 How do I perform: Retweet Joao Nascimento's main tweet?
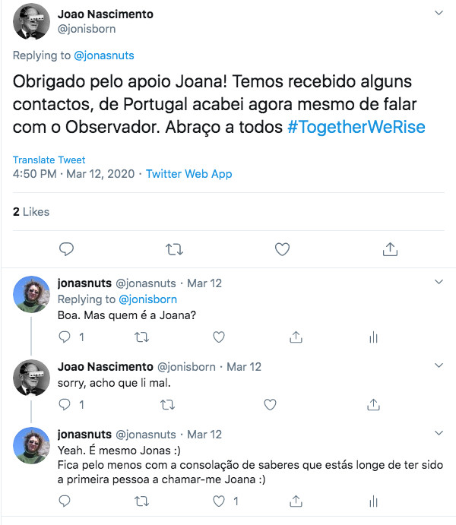pos(175,249)
